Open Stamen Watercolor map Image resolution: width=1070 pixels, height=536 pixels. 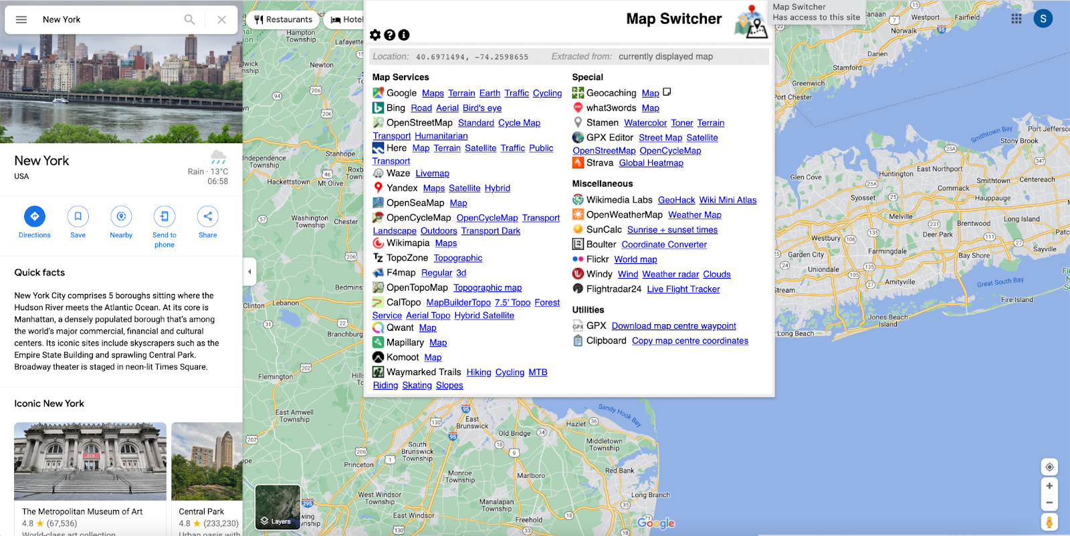(645, 123)
